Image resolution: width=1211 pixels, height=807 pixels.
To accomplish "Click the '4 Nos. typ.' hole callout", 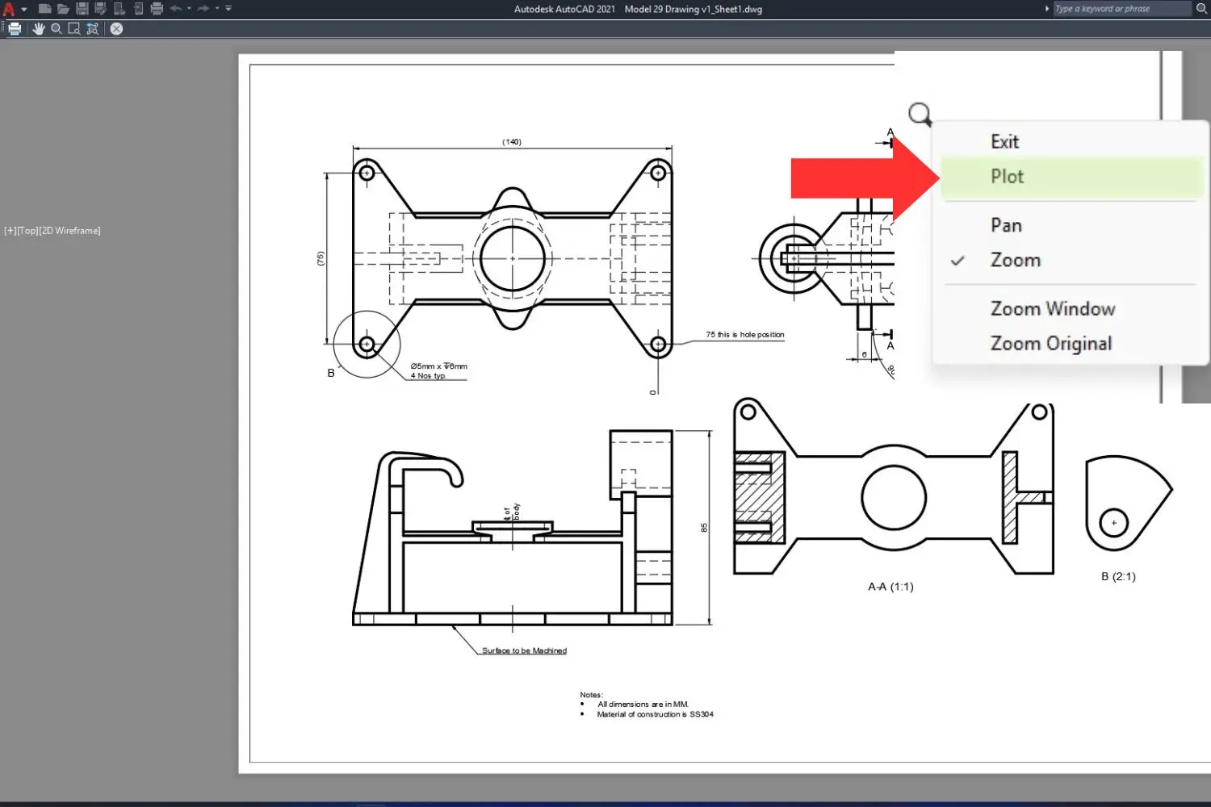I will 428,376.
